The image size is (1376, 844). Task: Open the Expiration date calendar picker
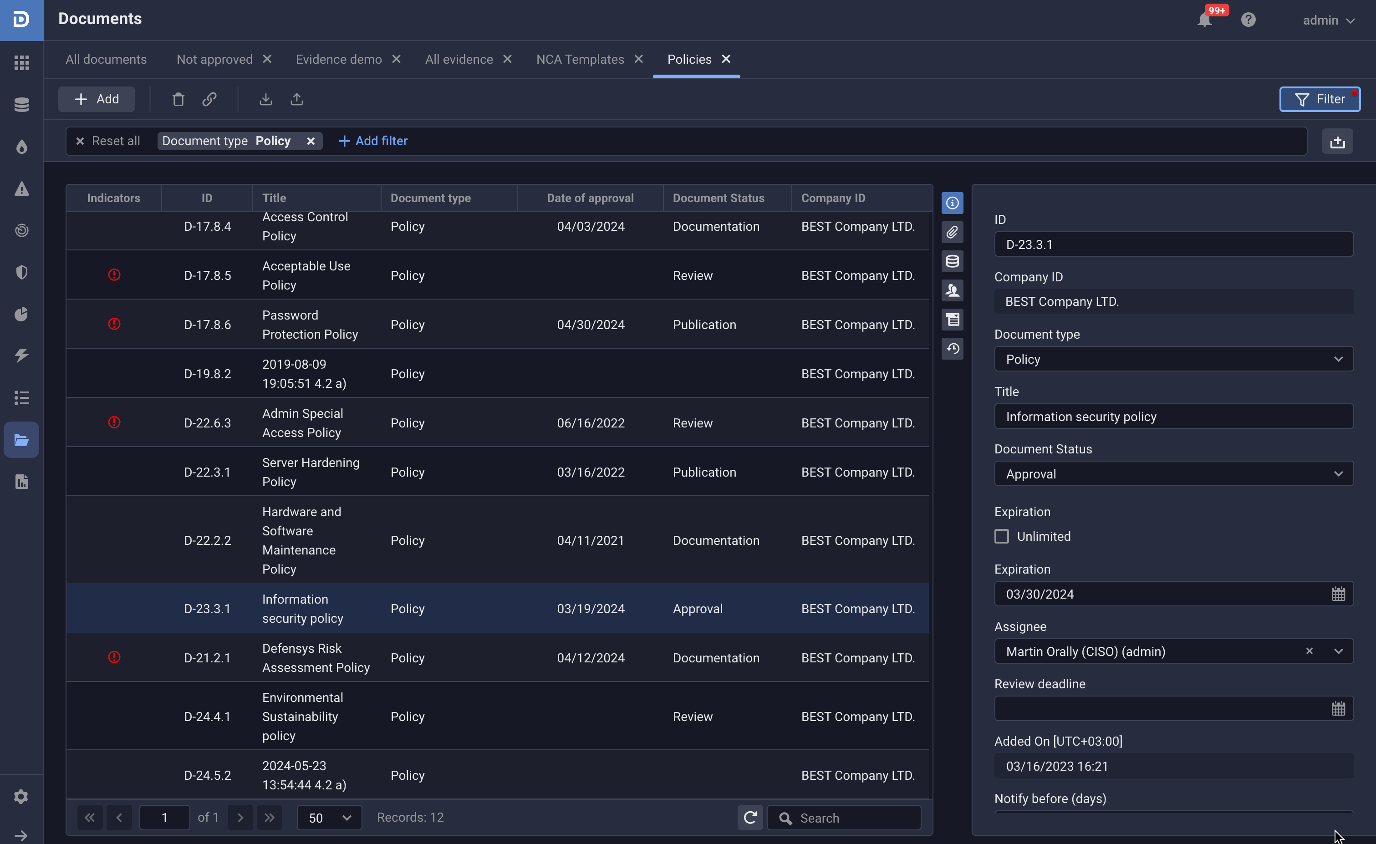click(1338, 594)
